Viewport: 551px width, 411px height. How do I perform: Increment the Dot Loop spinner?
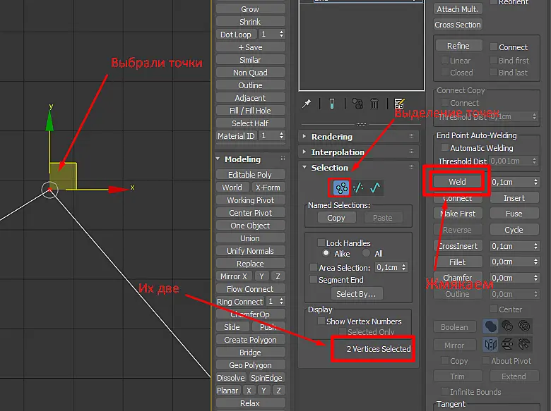click(281, 32)
